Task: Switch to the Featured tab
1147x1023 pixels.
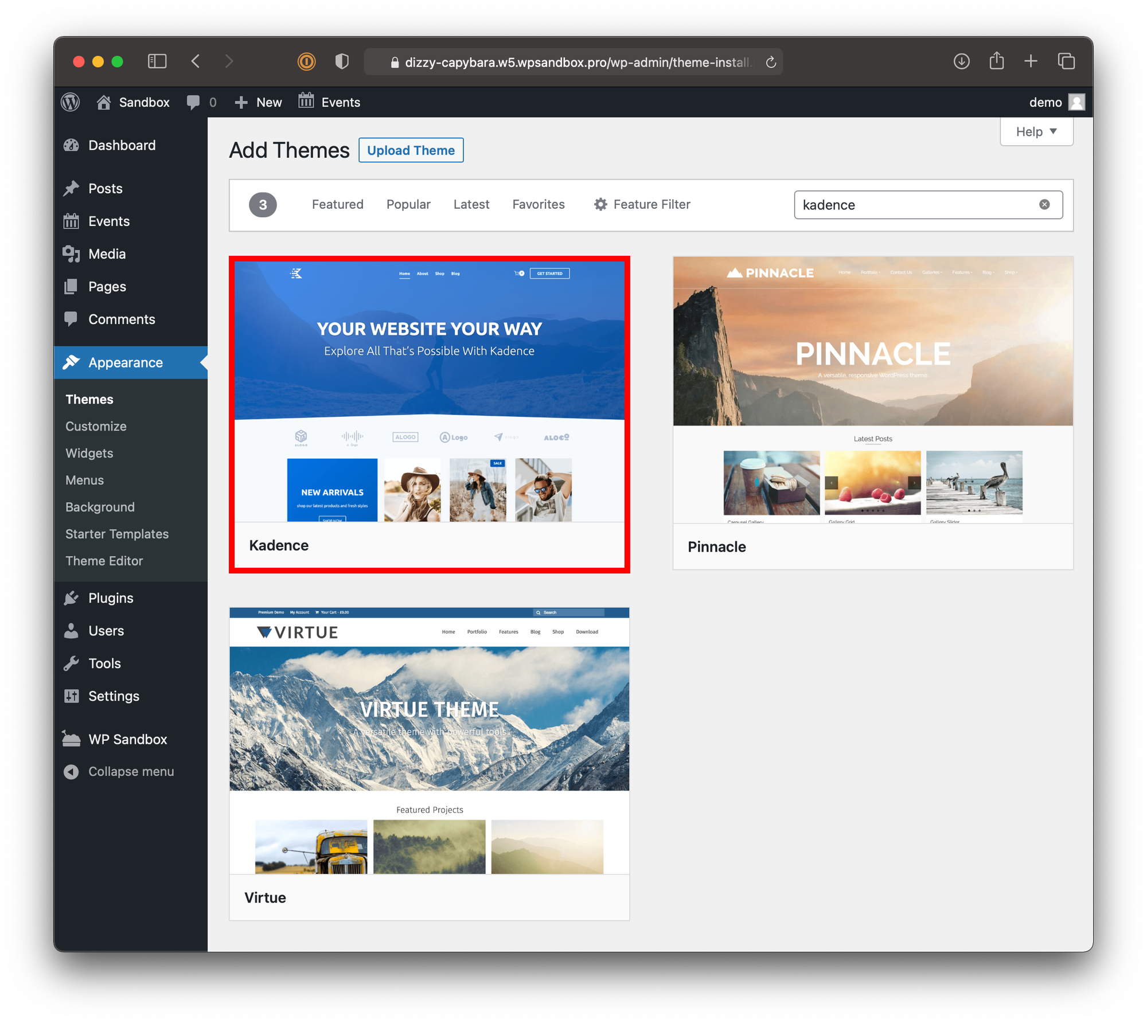Action: [x=337, y=205]
